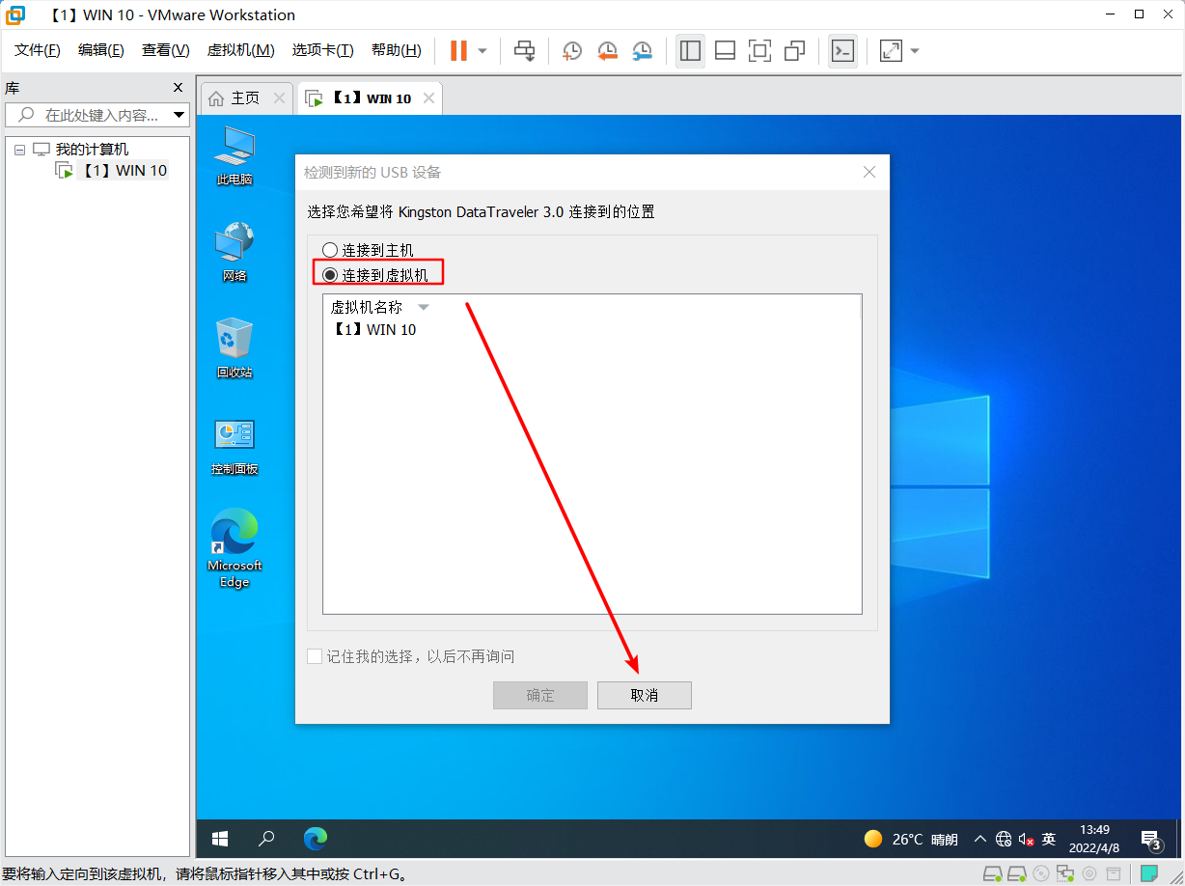Open the snapshot manager wrench-clock icon
The image size is (1185, 886).
point(642,50)
